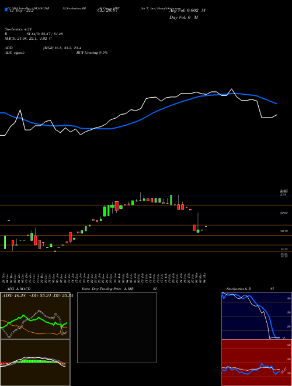This screenshot has height=386, width=292.
Task: Click the 'Avg Vol: 0.002 M' value
Action: 187,11
